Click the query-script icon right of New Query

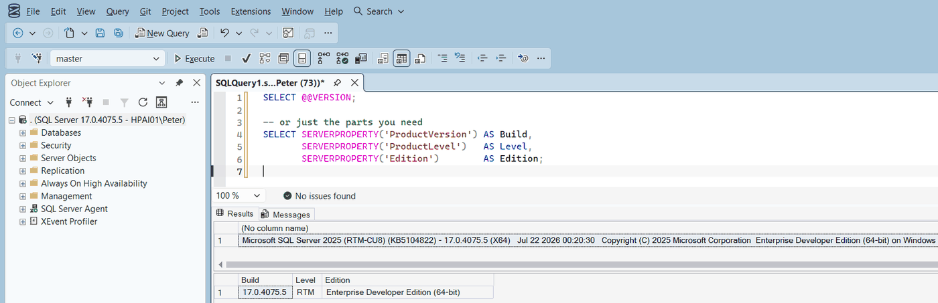tap(203, 33)
